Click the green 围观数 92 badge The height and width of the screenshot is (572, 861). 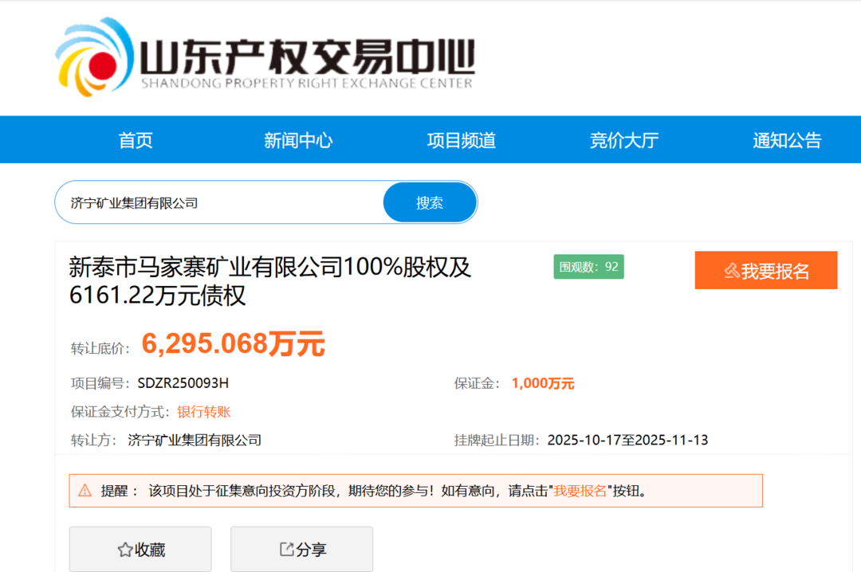point(588,267)
